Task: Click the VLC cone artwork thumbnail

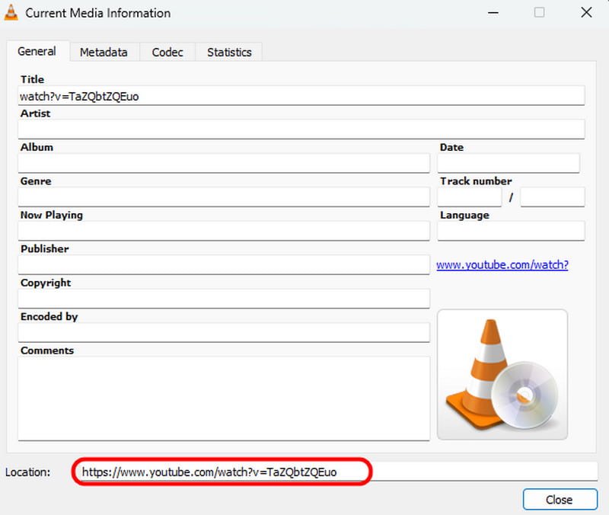Action: (502, 373)
